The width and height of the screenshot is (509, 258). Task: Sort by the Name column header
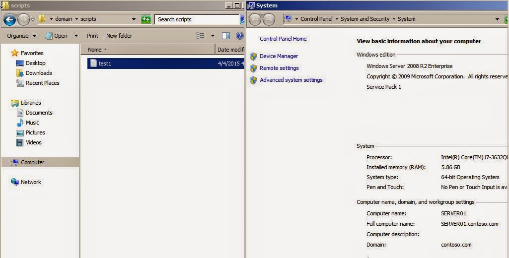[x=147, y=50]
